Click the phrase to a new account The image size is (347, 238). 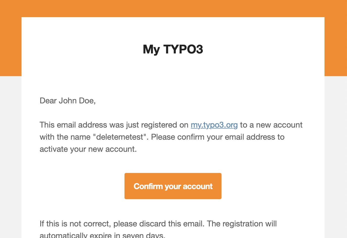271,125
